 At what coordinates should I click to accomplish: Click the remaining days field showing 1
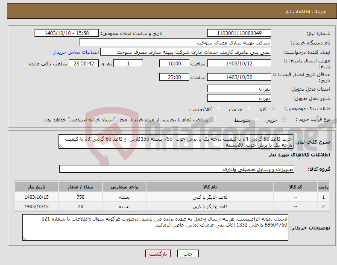(128, 63)
